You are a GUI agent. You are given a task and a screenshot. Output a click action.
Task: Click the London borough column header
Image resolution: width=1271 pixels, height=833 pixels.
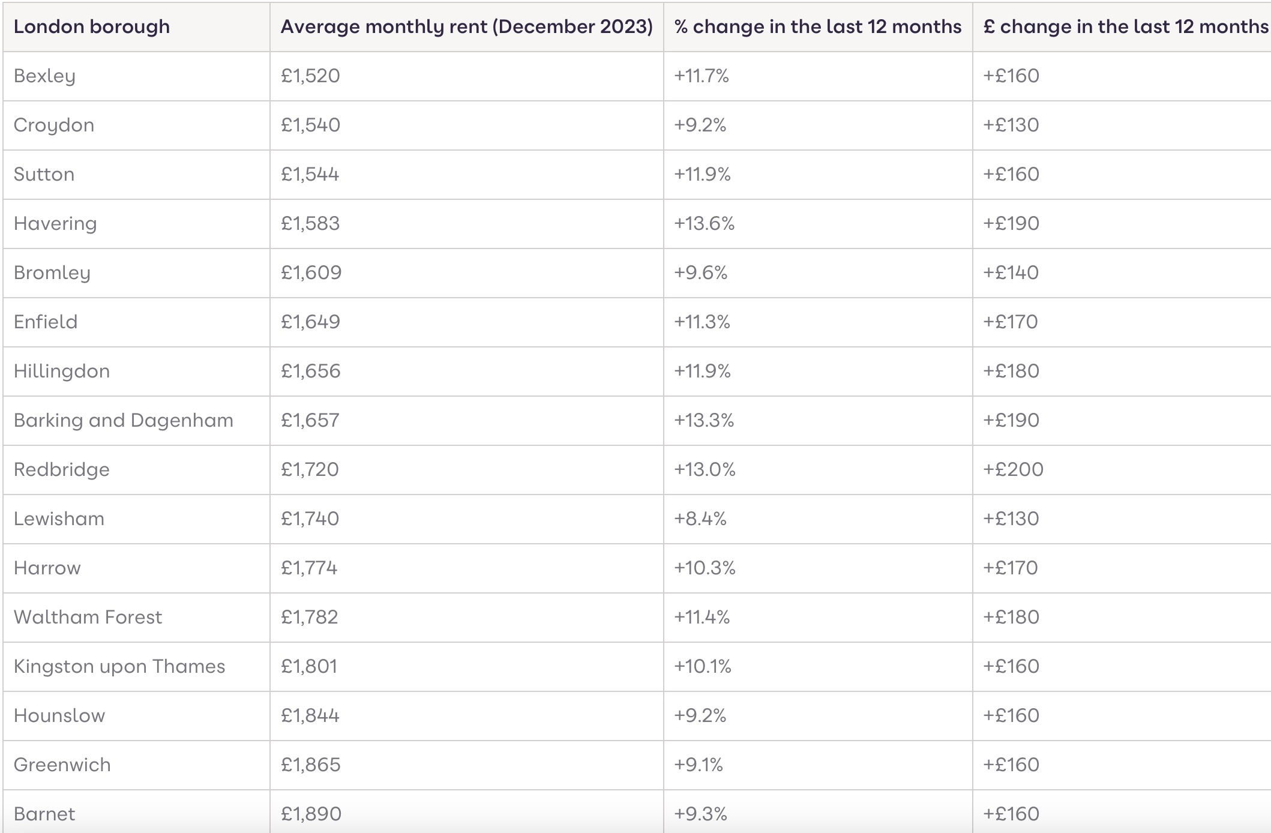point(92,27)
